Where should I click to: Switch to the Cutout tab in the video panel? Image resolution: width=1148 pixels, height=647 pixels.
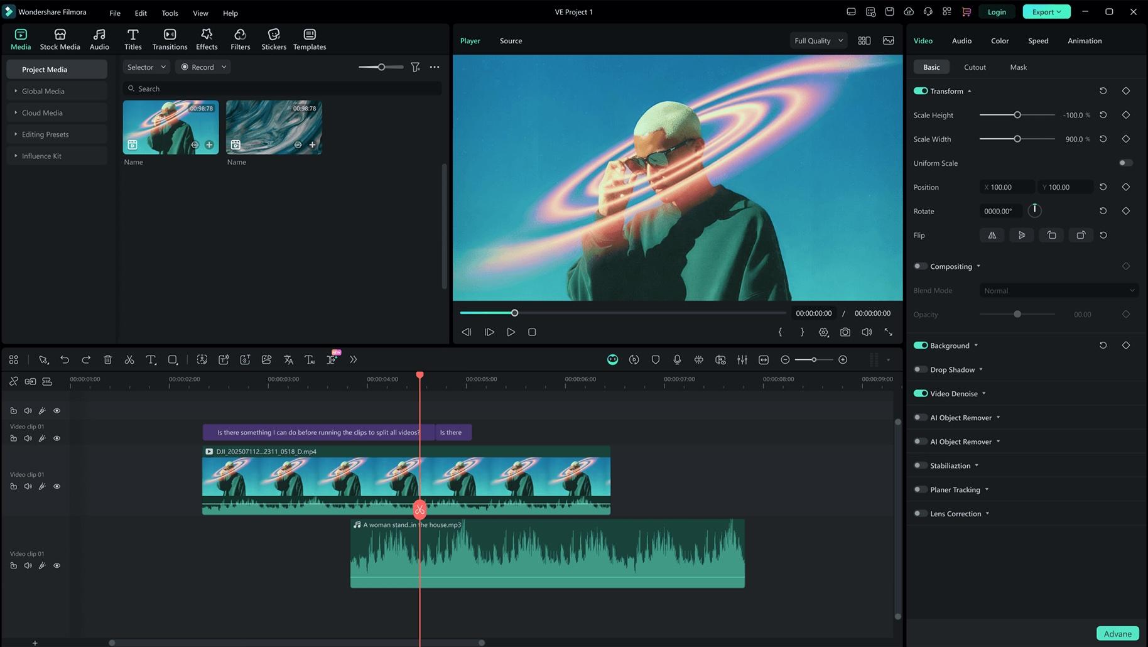(974, 67)
